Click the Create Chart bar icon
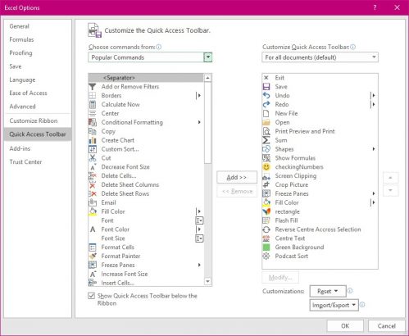 pyautogui.click(x=93, y=140)
